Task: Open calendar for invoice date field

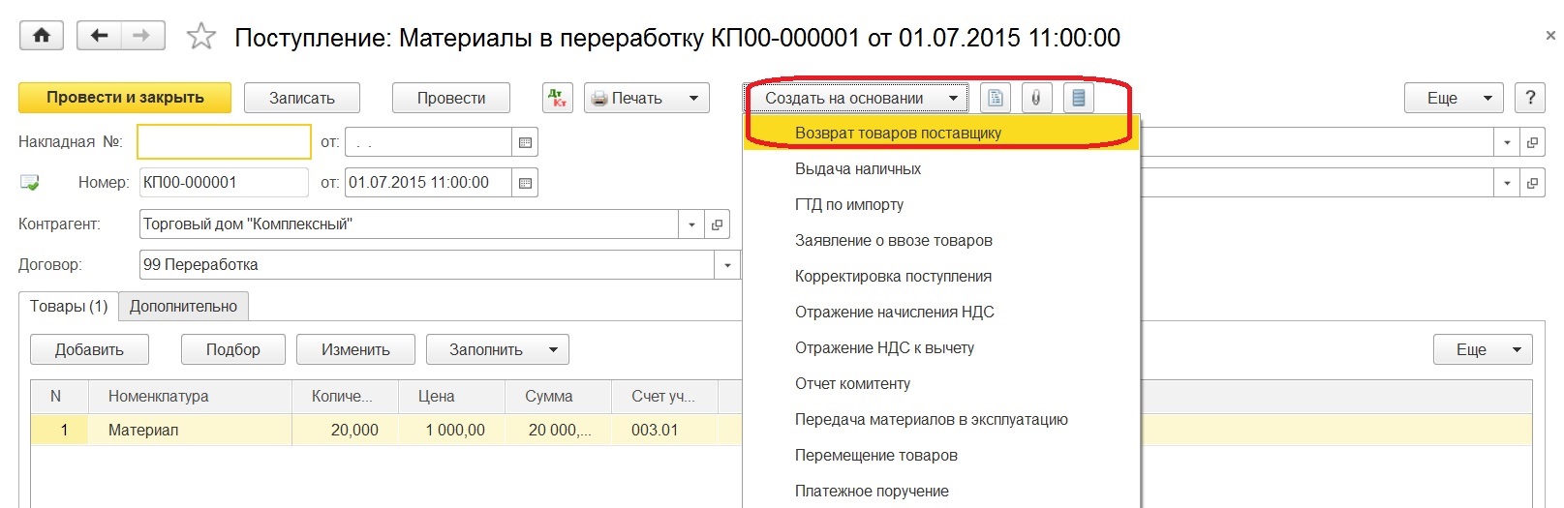Action: click(525, 142)
